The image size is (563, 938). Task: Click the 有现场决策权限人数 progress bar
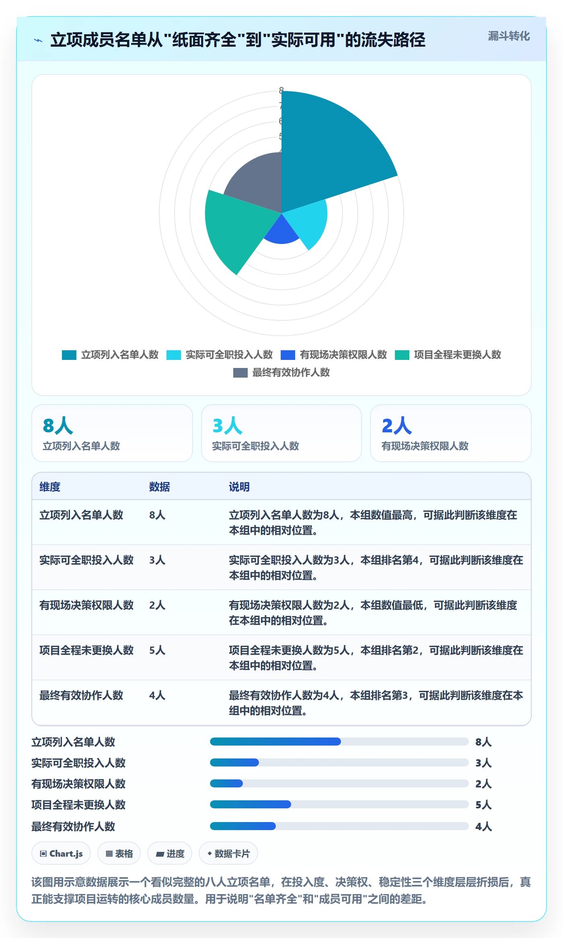coord(339,783)
